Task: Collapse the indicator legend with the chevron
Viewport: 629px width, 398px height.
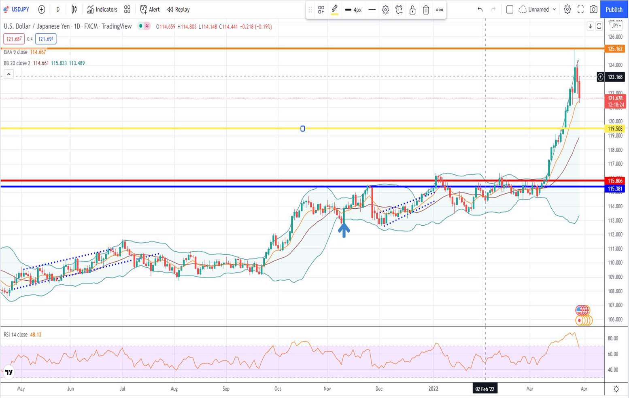Action: point(8,74)
